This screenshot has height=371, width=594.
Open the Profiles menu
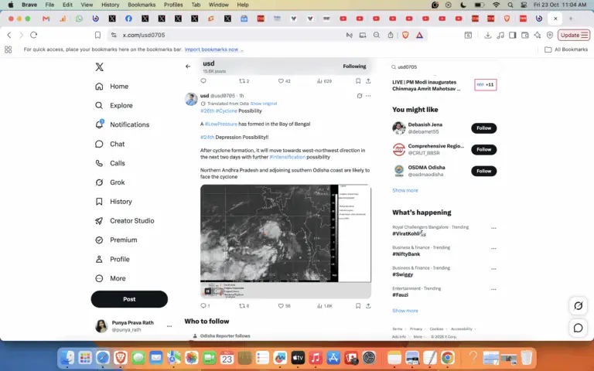point(173,5)
